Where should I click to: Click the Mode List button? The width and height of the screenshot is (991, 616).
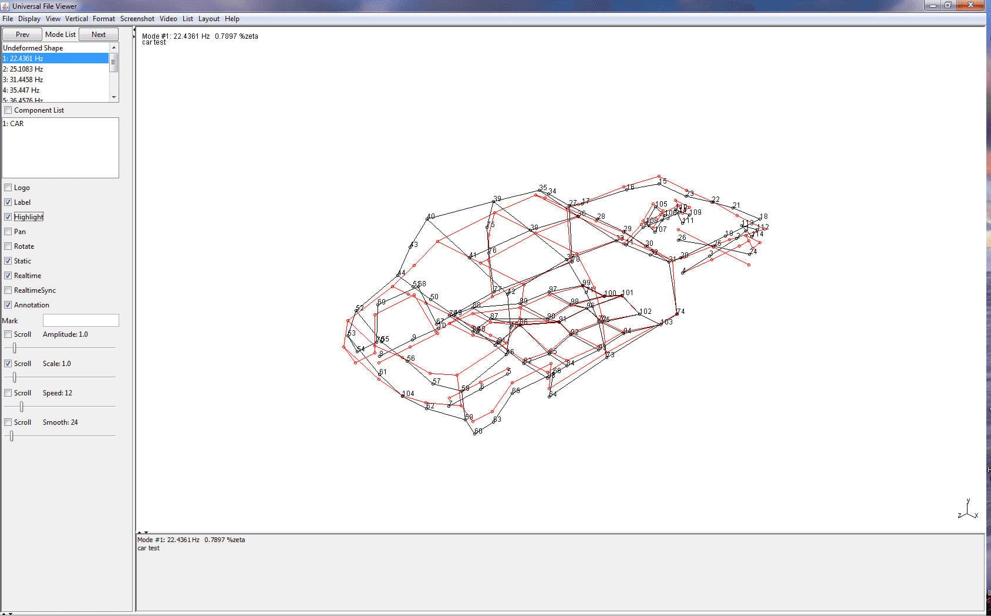[60, 34]
